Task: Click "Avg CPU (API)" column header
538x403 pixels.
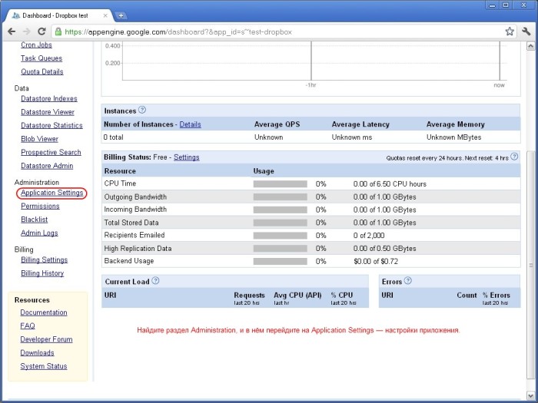Action: pos(297,295)
